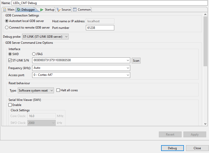Click the Port number input field
The height and width of the screenshot is (153, 209).
pyautogui.click(x=100, y=28)
